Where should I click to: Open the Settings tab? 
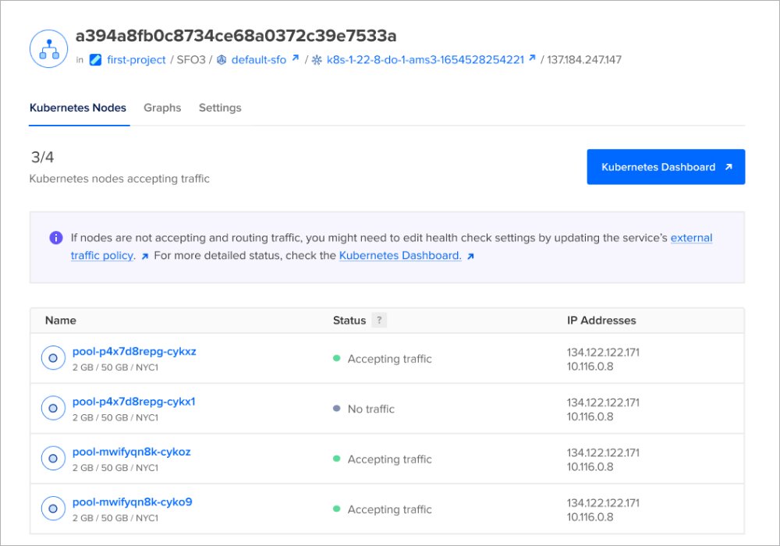[220, 108]
